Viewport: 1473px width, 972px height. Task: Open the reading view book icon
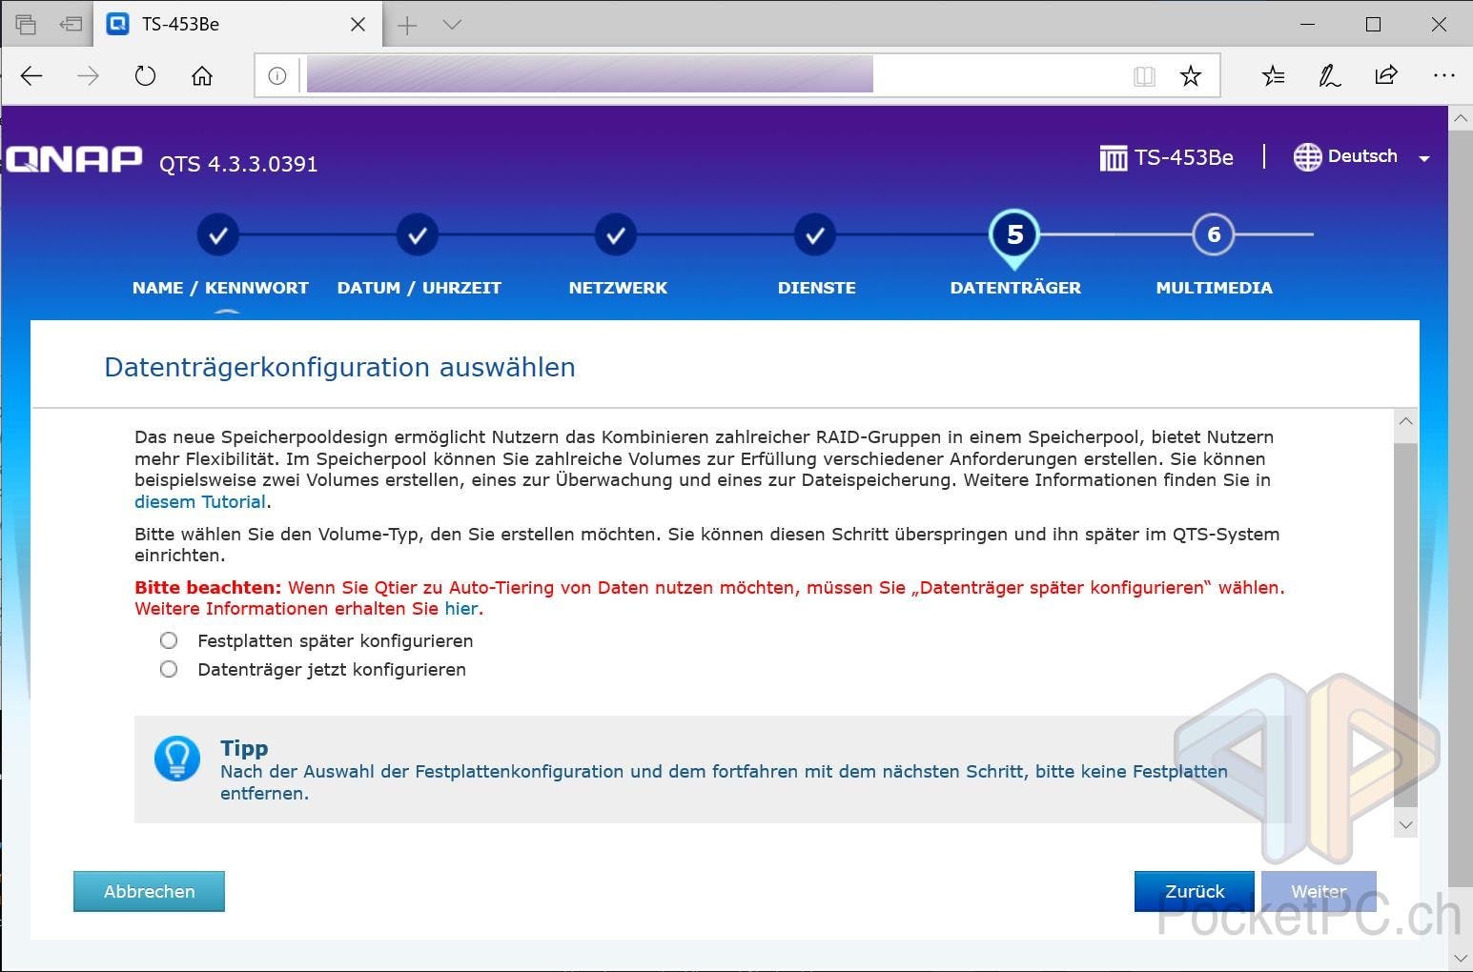pos(1144,76)
